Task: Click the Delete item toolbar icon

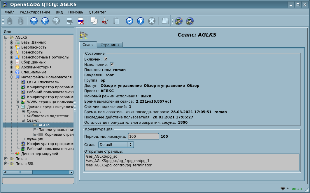Action: (81, 21)
